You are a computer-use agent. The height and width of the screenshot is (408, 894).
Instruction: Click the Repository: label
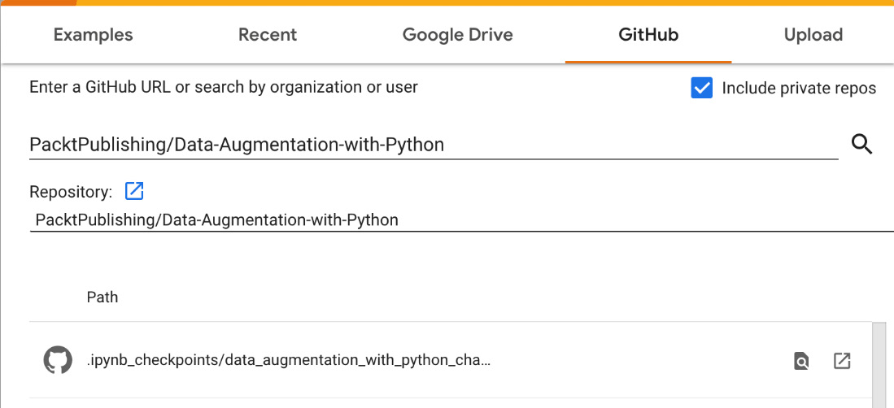coord(71,192)
